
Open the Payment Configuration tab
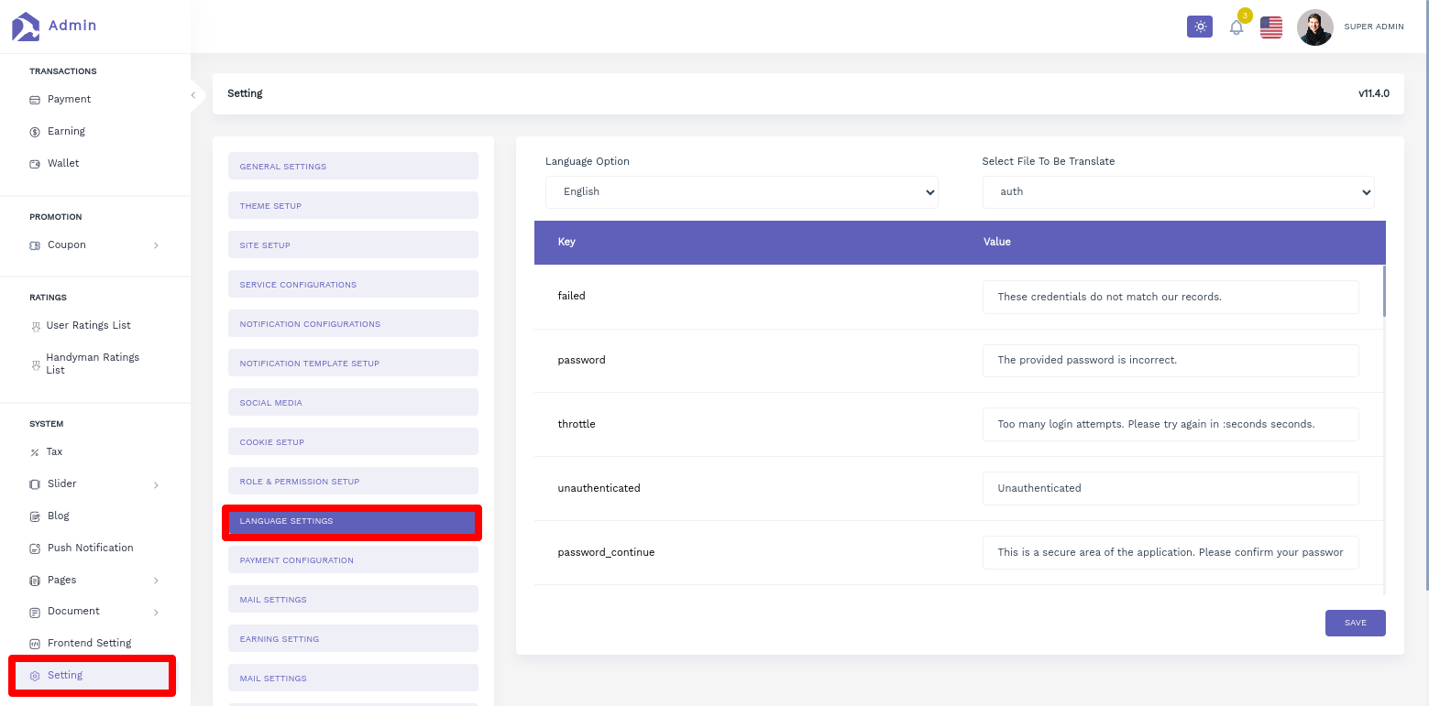353,560
